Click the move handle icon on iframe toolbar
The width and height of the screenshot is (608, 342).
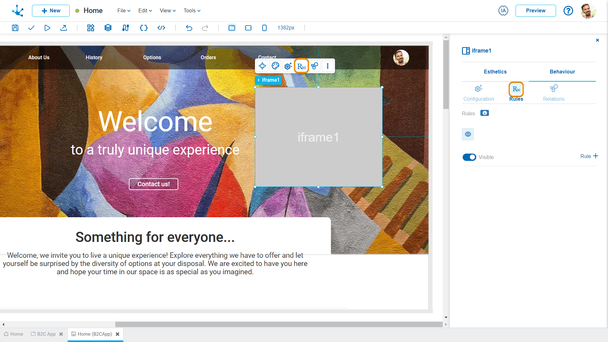262,66
